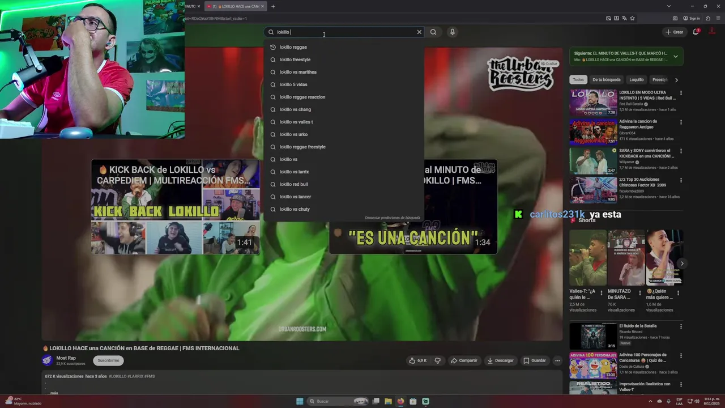Select the "lokillo vs urko" suggestion
725x408 pixels.
[344, 134]
